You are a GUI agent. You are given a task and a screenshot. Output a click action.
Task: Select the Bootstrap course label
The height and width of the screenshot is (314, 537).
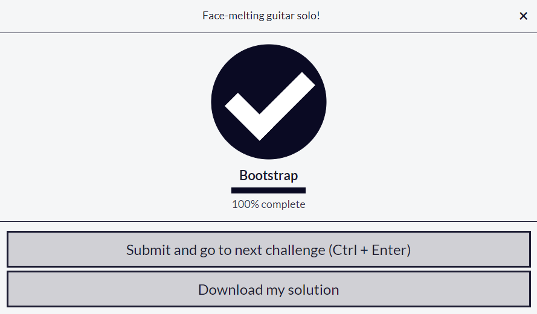point(268,175)
